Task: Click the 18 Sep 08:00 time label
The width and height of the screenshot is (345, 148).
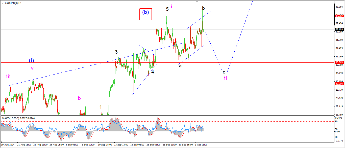Action: click(x=137, y=145)
